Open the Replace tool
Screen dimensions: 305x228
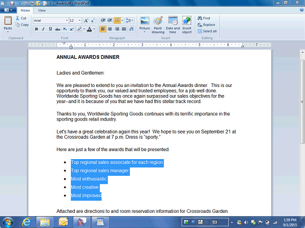(206, 25)
